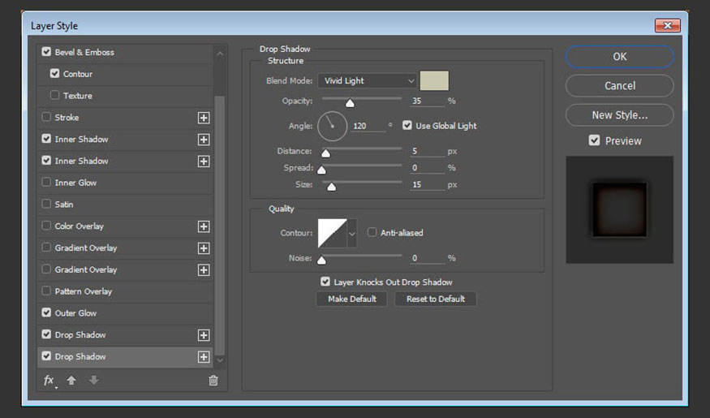Screen dimensions: 710x418
Task: Add another Stroke effect with its plus icon
Action: coord(204,118)
